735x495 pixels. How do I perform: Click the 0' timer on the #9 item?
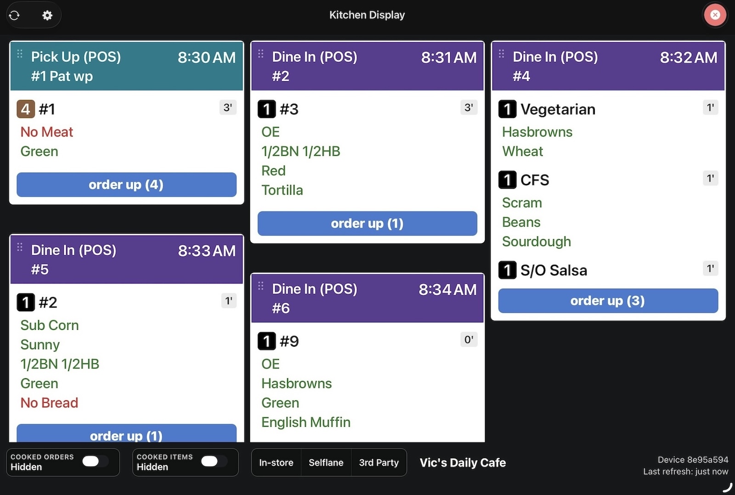tap(469, 340)
